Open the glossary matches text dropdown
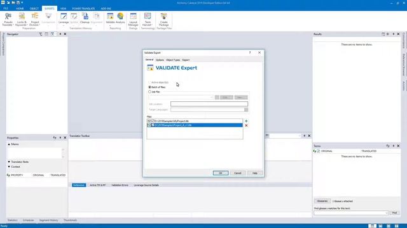This screenshot has width=407, height=228. [387, 213]
